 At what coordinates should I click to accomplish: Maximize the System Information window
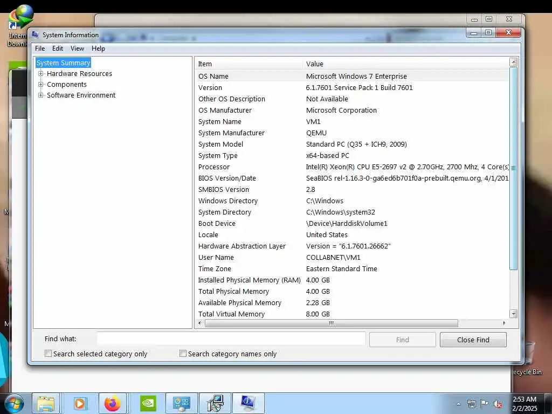488,32
